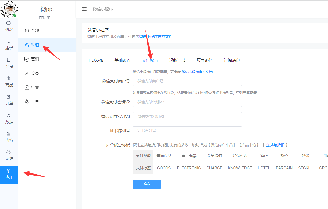Open the 订单 orders icon in the sidebar
This screenshot has height=209, width=328.
[x=8, y=97]
